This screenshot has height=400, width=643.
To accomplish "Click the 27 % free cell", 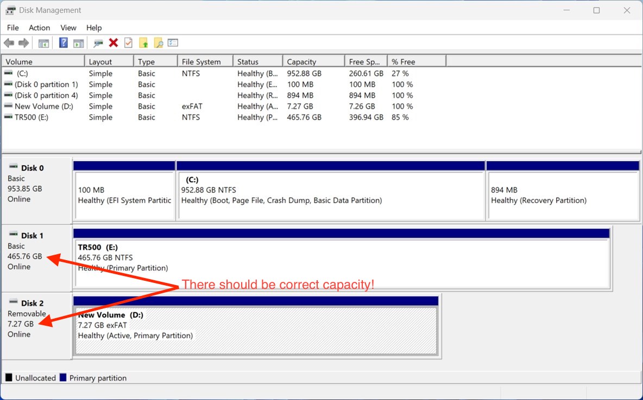I will click(400, 73).
